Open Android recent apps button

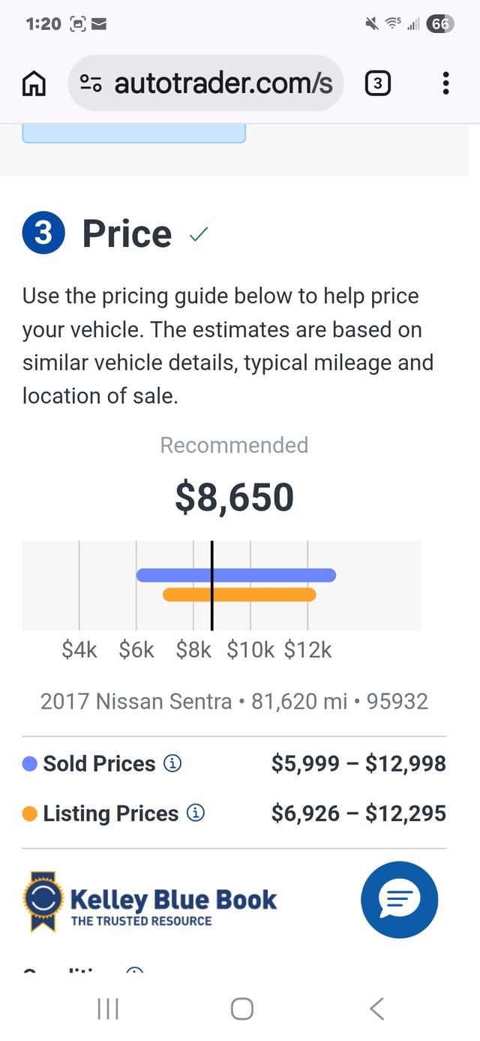108,1009
